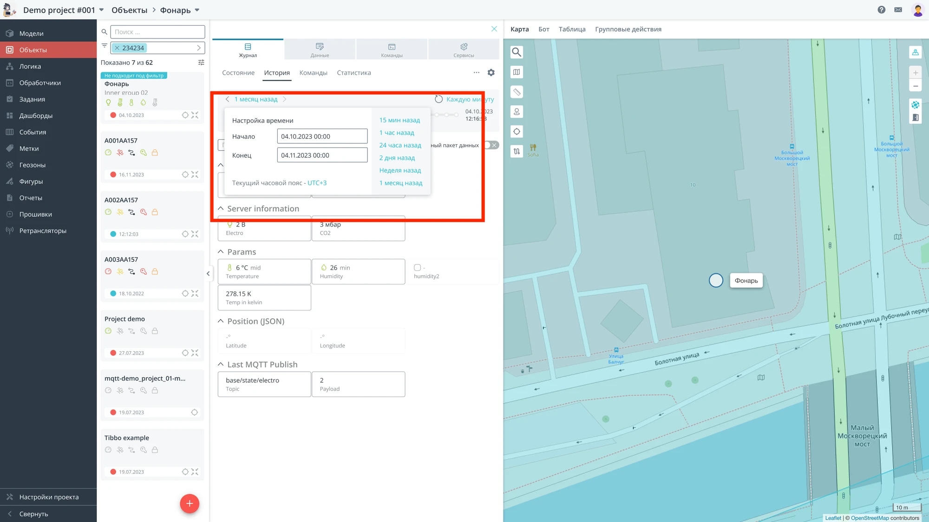Viewport: 929px width, 522px height.
Task: Remove the 234234 filter tag
Action: [x=117, y=48]
